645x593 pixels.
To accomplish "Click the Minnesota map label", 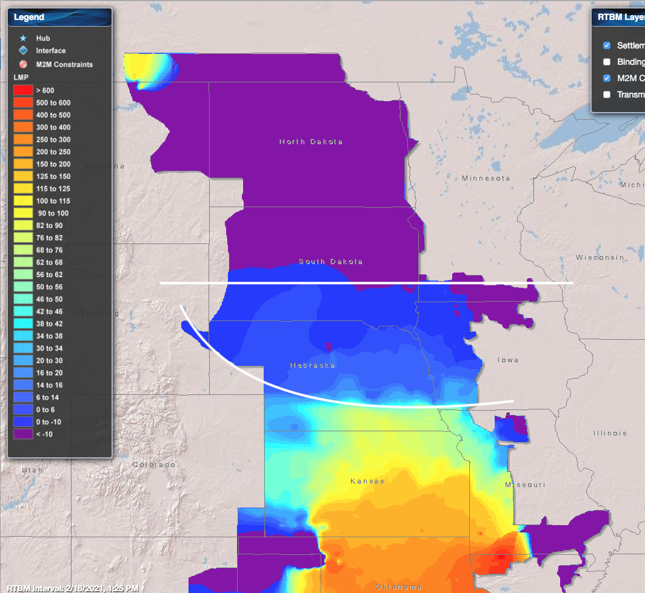I will click(486, 178).
